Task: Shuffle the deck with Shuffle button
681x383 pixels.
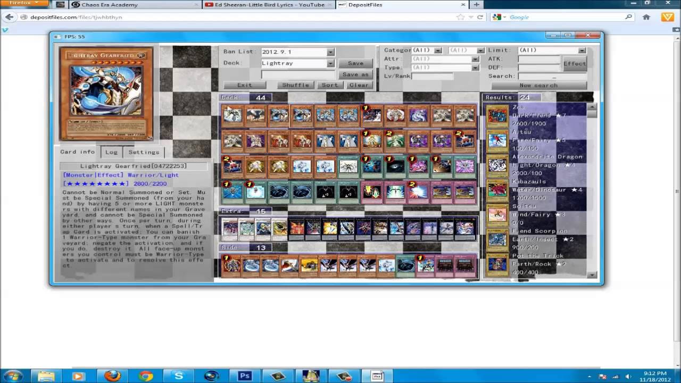Action: [x=295, y=85]
